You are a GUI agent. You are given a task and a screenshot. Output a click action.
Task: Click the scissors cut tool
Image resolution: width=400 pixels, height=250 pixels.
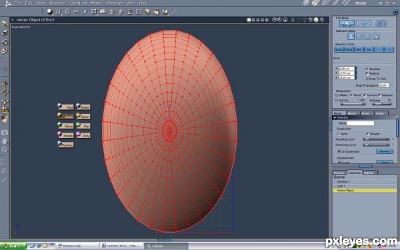click(76, 11)
